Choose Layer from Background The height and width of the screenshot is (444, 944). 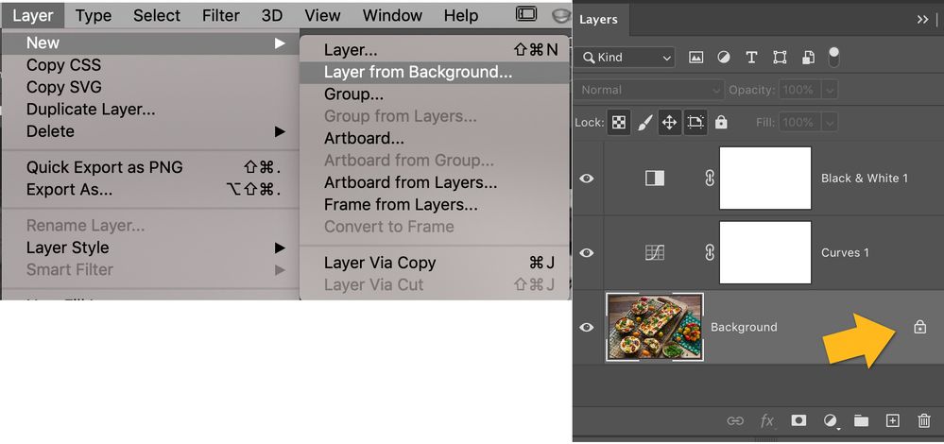tap(435, 72)
